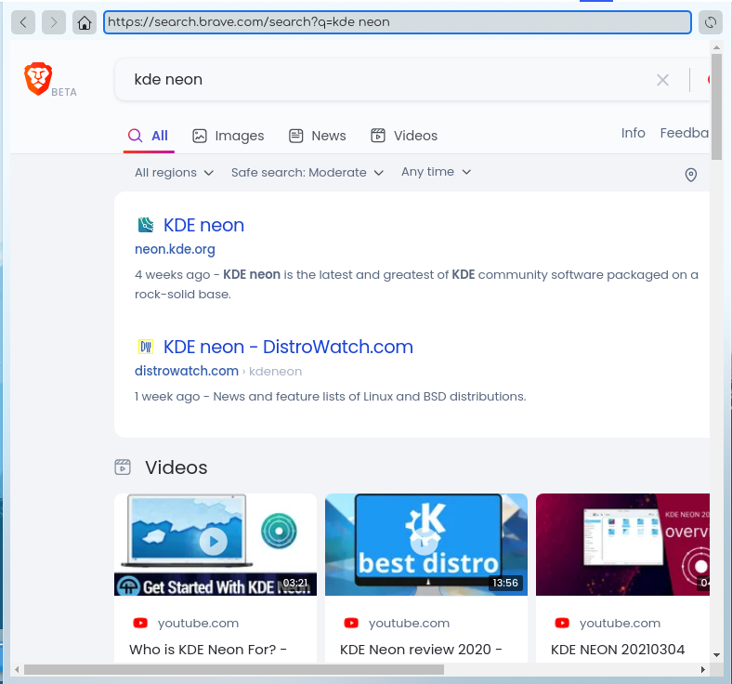732x684 pixels.
Task: Expand the All regions dropdown
Action: (174, 173)
